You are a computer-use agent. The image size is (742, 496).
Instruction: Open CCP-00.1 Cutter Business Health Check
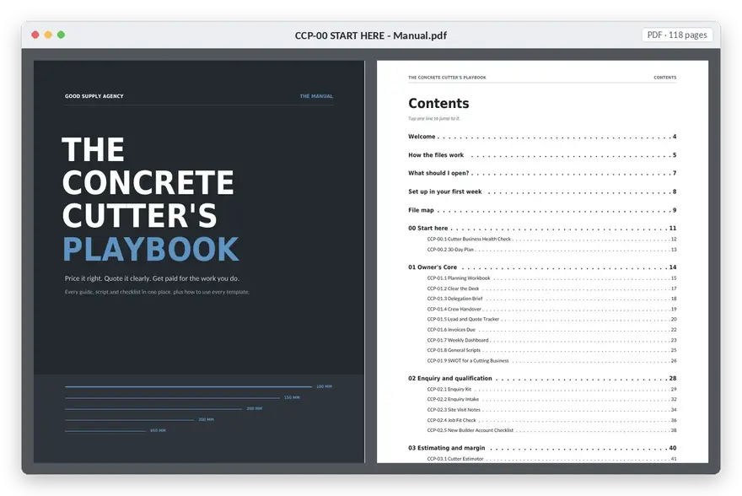click(551, 239)
